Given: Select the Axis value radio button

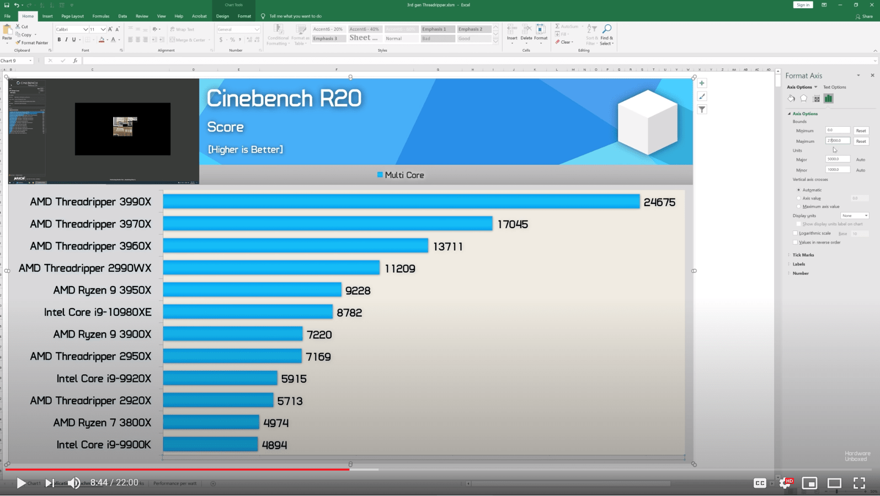Looking at the screenshot, I should [798, 198].
